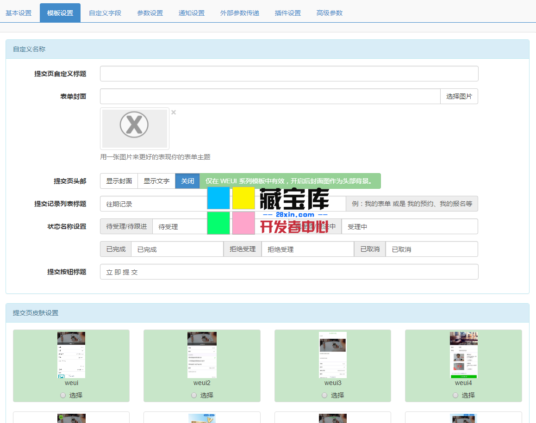Open the 高级参数 tab
Viewport: 536px width, 423px height.
tap(330, 13)
